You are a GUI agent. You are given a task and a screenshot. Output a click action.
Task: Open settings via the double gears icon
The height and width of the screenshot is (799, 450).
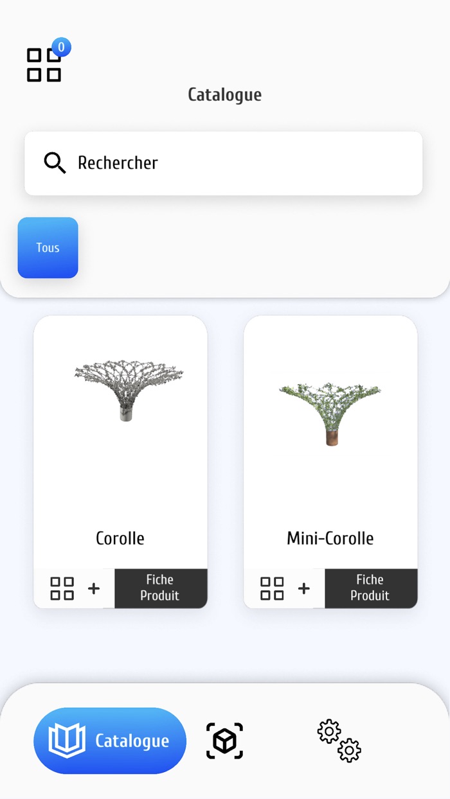coord(339,741)
